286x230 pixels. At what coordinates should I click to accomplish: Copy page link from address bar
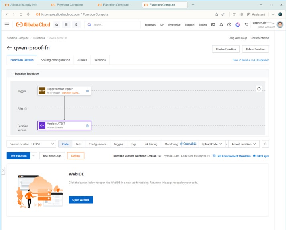click(223, 14)
